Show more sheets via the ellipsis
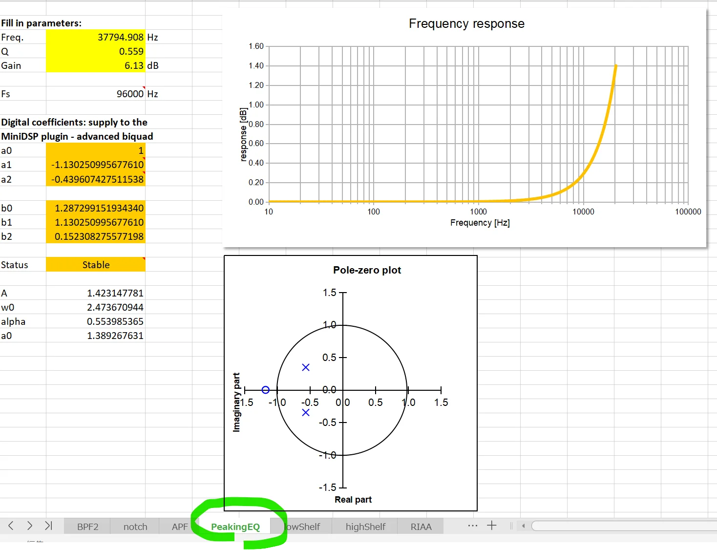The width and height of the screenshot is (717, 550). [x=472, y=526]
